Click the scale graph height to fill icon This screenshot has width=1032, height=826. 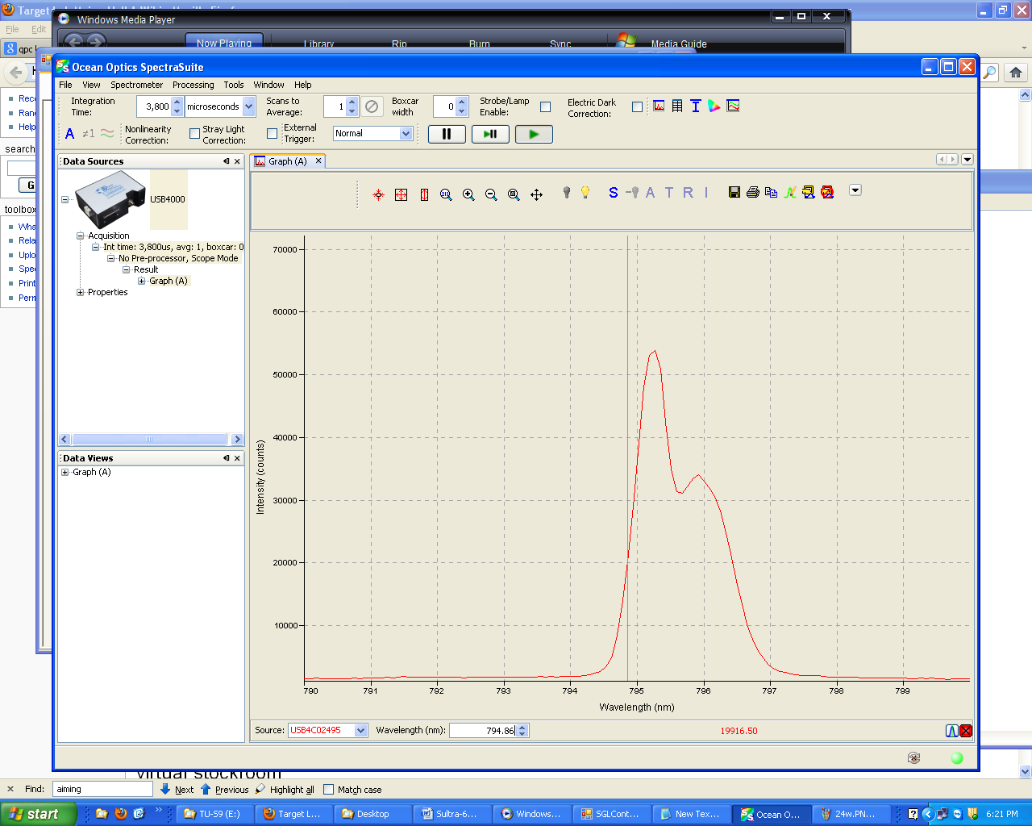click(x=424, y=194)
